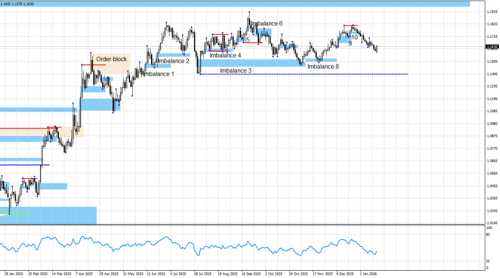The width and height of the screenshot is (500, 278).
Task: Click the 29 Apr 2025 date label
Action: pyautogui.click(x=109, y=274)
